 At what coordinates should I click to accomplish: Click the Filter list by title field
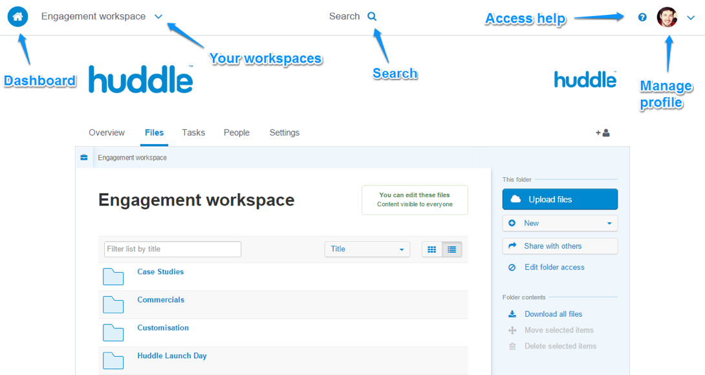173,249
